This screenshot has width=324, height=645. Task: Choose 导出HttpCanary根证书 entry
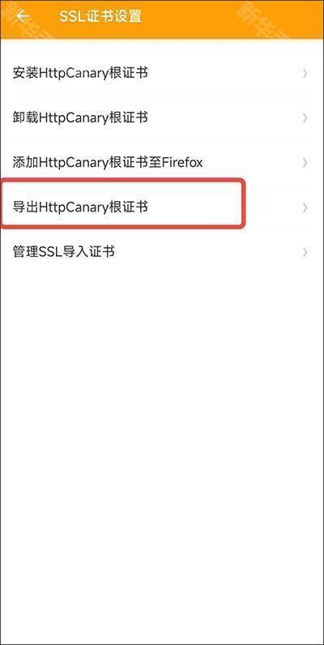click(x=162, y=207)
